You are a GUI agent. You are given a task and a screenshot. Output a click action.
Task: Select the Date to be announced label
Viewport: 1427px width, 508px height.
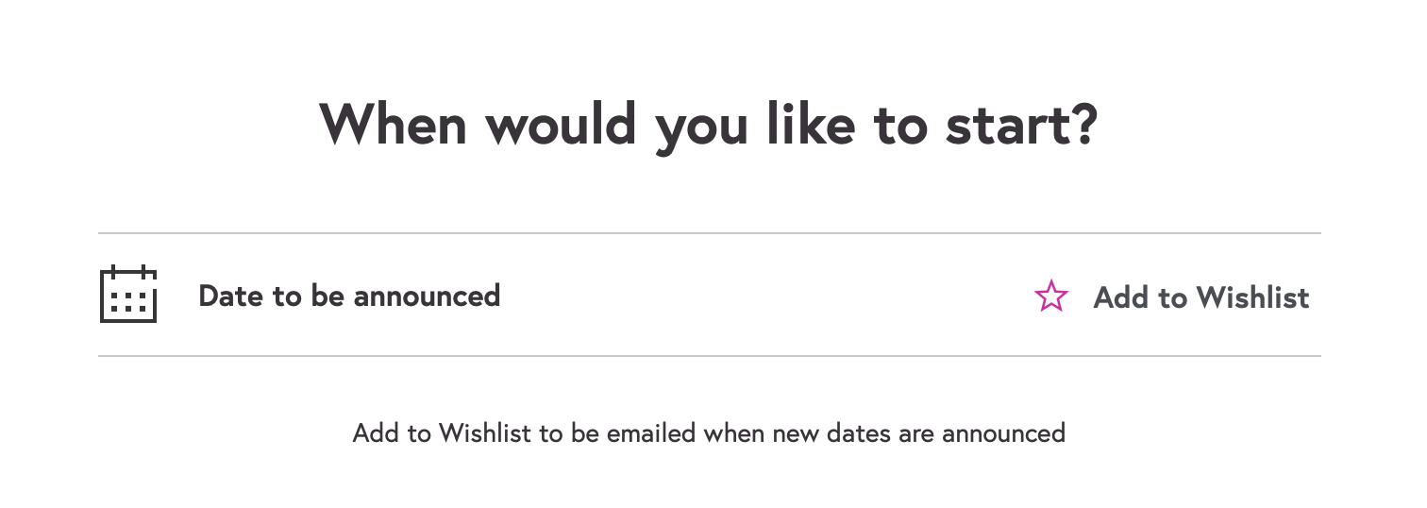pyautogui.click(x=349, y=296)
